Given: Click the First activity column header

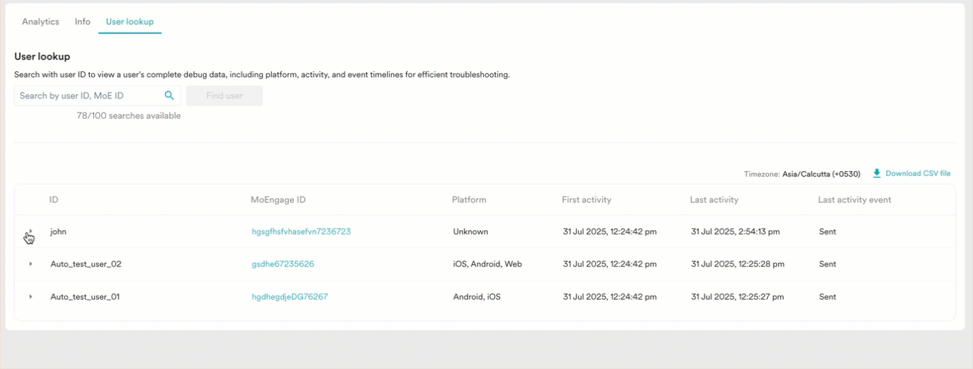Looking at the screenshot, I should click(586, 200).
